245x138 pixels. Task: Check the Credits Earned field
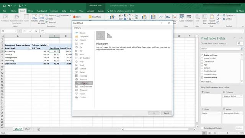pos(202,71)
